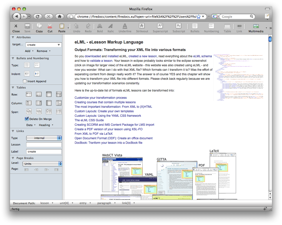The width and height of the screenshot is (282, 225).
Task: Open link Customize your transformation process
Action: [x=101, y=98]
